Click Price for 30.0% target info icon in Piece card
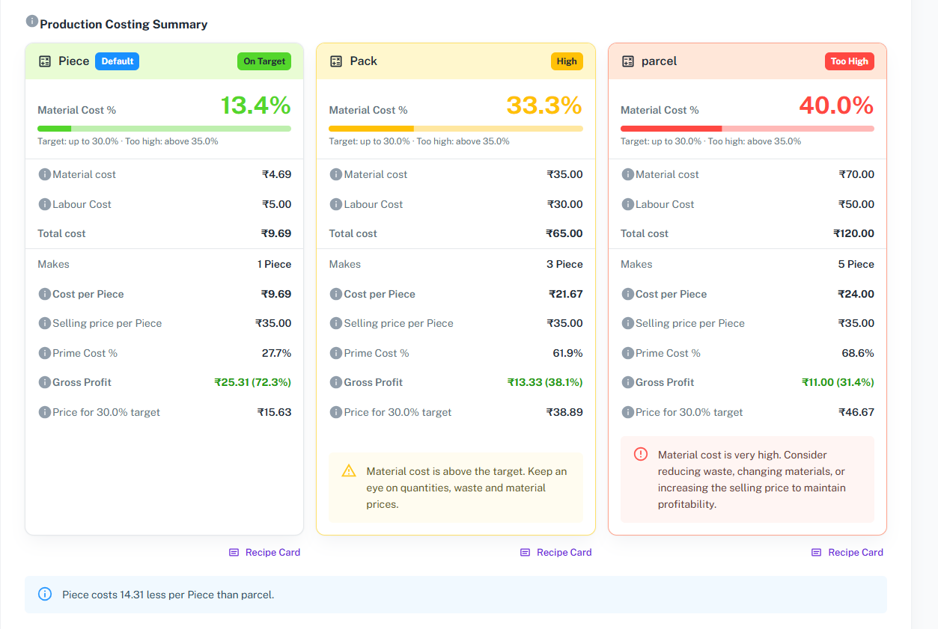 pos(44,412)
